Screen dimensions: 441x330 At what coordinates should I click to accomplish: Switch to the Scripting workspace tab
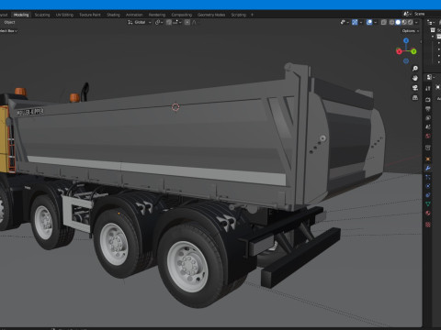pos(239,15)
